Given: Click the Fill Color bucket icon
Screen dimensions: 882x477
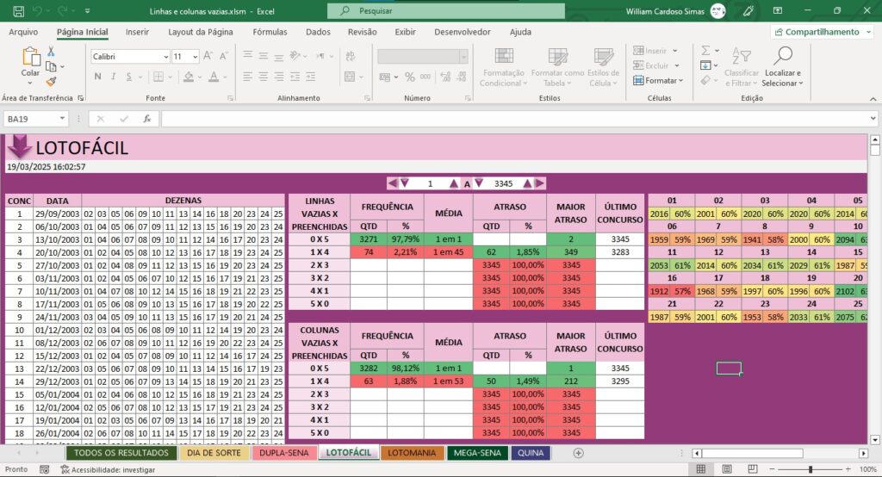Looking at the screenshot, I should coord(189,77).
